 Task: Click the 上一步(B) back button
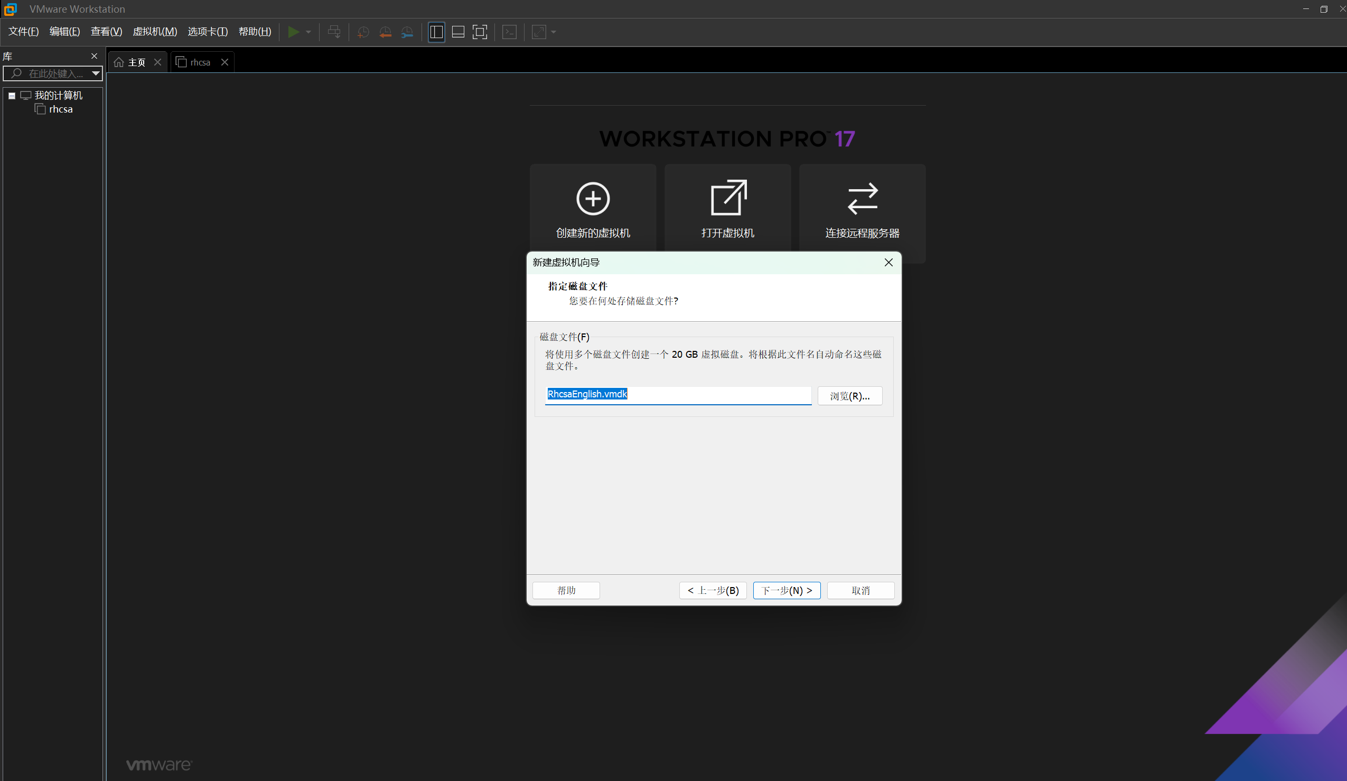click(713, 590)
